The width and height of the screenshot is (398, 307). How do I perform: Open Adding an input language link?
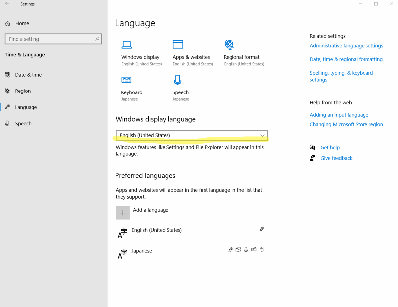[x=339, y=115]
